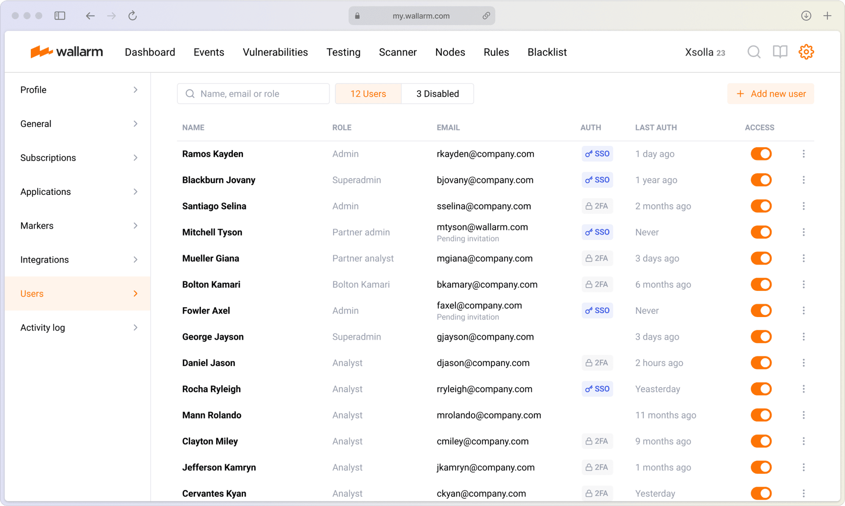This screenshot has width=845, height=506.
Task: Click the Add new user button
Action: pos(771,94)
